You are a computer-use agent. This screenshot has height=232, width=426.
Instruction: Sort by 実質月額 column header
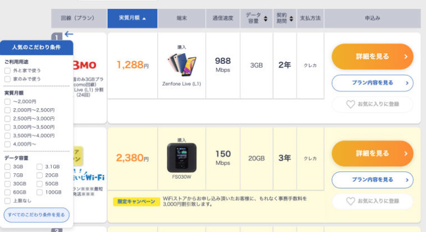132,18
